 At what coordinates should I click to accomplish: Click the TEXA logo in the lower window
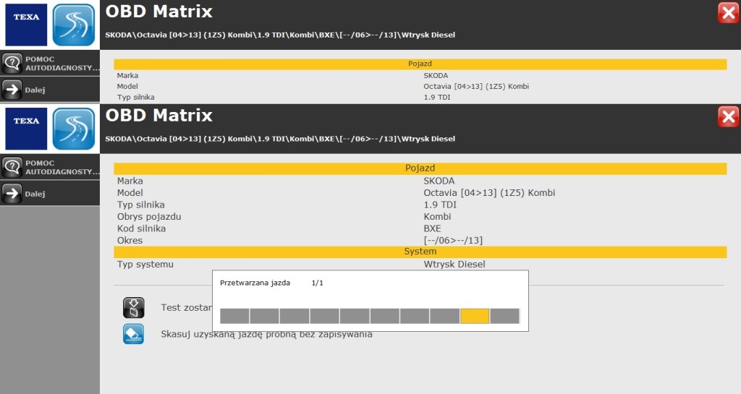point(26,129)
